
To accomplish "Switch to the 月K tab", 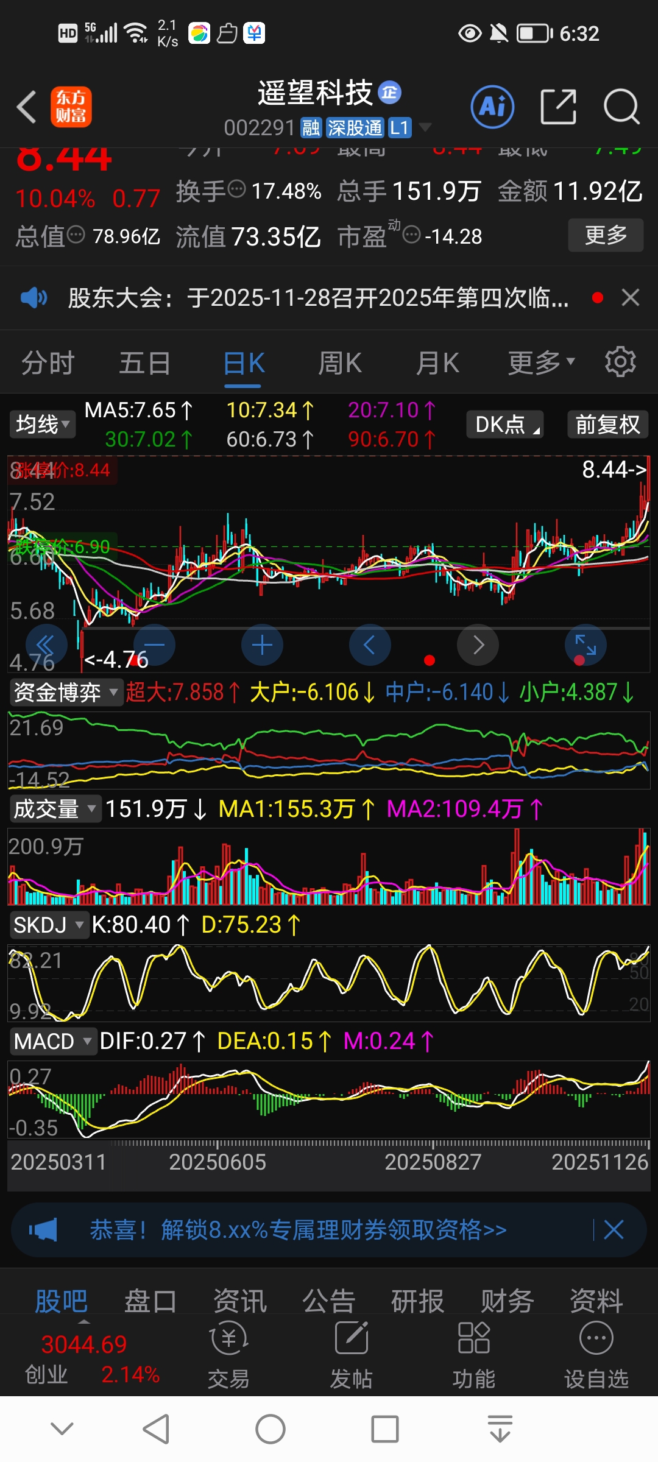I will (437, 363).
